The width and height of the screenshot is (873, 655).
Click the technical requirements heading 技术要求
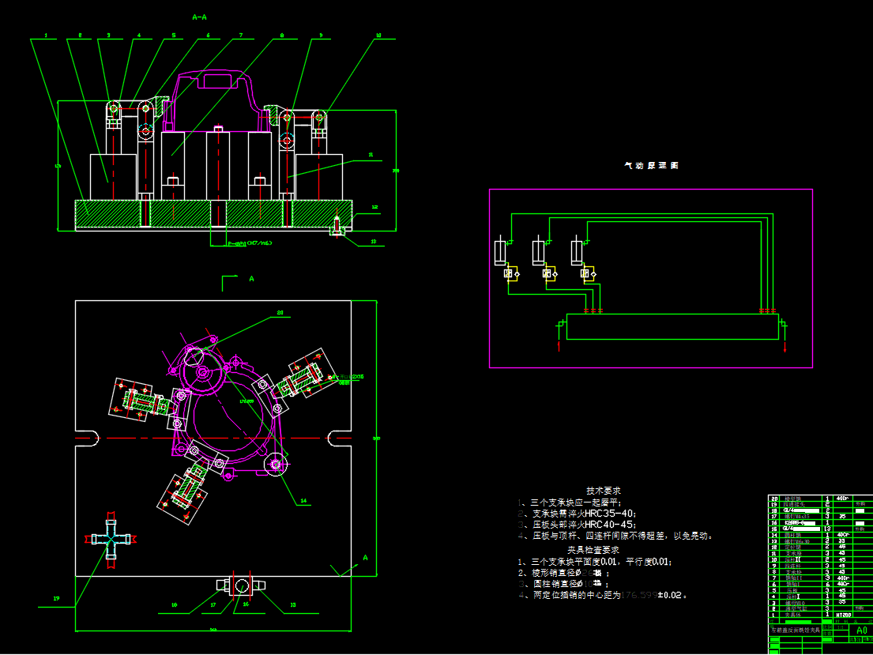pyautogui.click(x=604, y=491)
